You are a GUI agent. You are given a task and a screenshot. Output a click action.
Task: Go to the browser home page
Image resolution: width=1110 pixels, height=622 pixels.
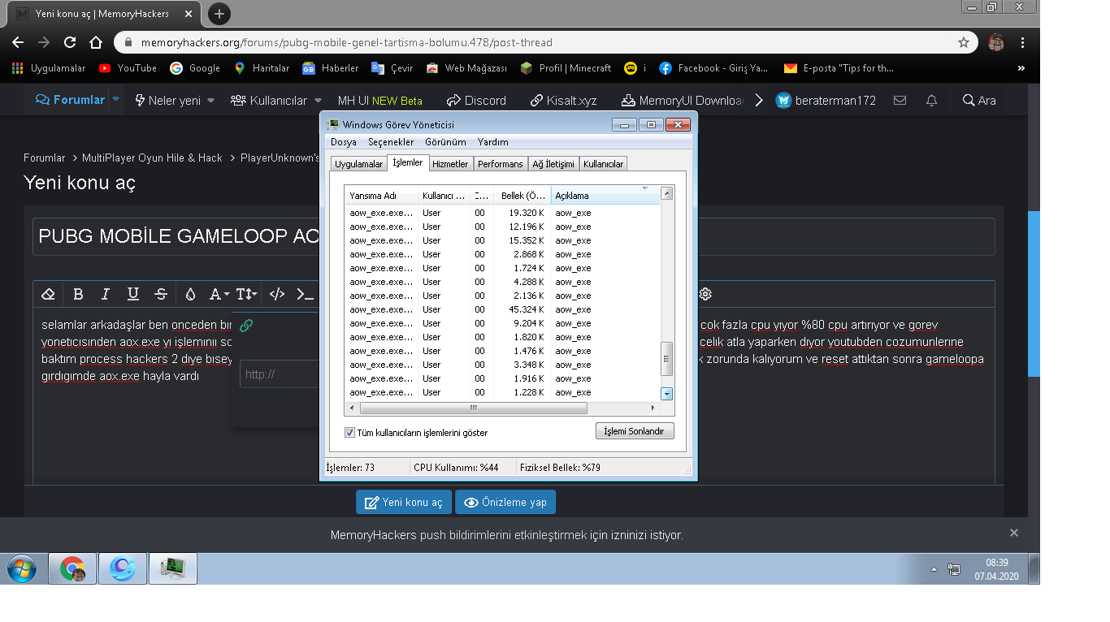click(x=96, y=42)
